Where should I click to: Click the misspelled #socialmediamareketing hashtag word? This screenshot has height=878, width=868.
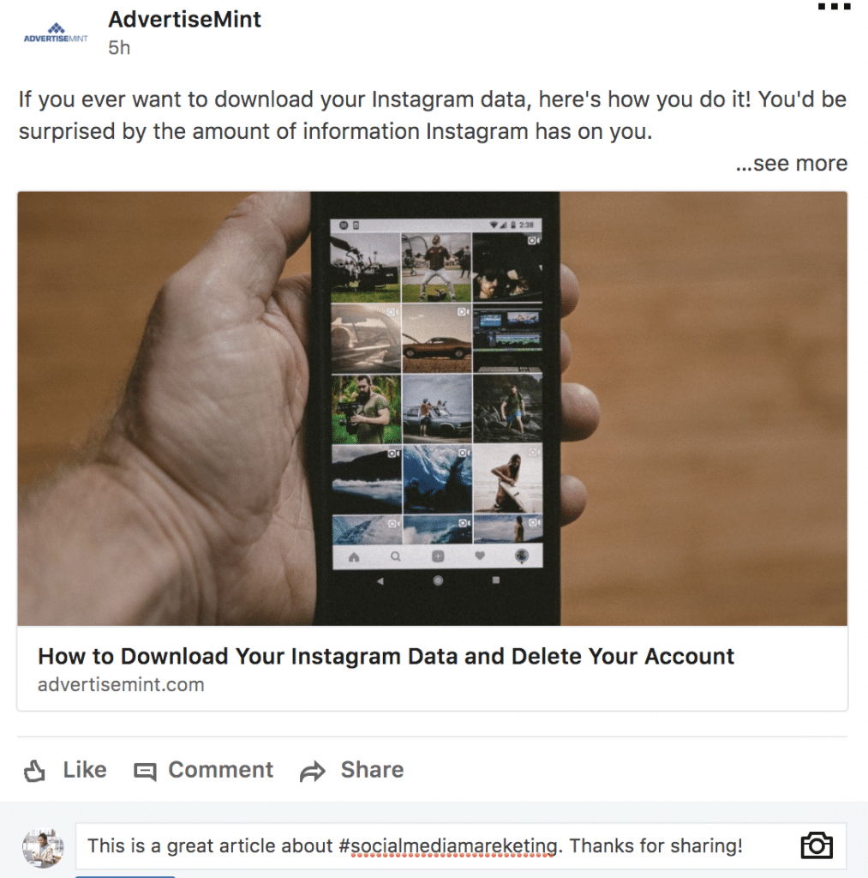pos(448,845)
